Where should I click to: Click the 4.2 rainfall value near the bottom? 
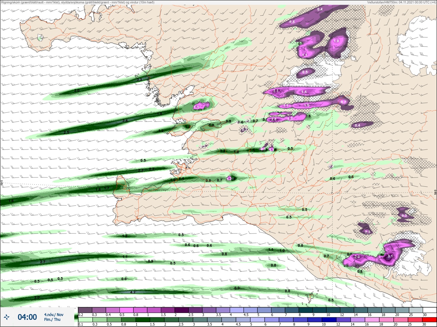coord(133,292)
